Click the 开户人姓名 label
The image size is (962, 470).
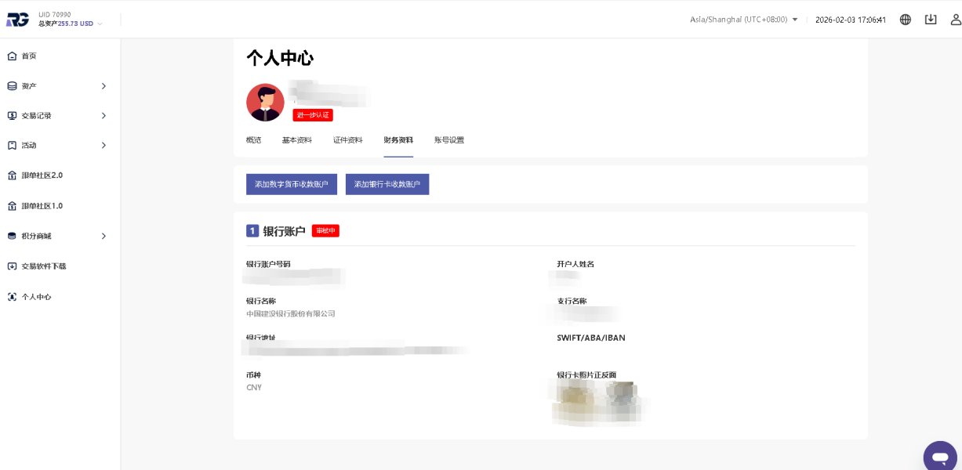coord(575,264)
